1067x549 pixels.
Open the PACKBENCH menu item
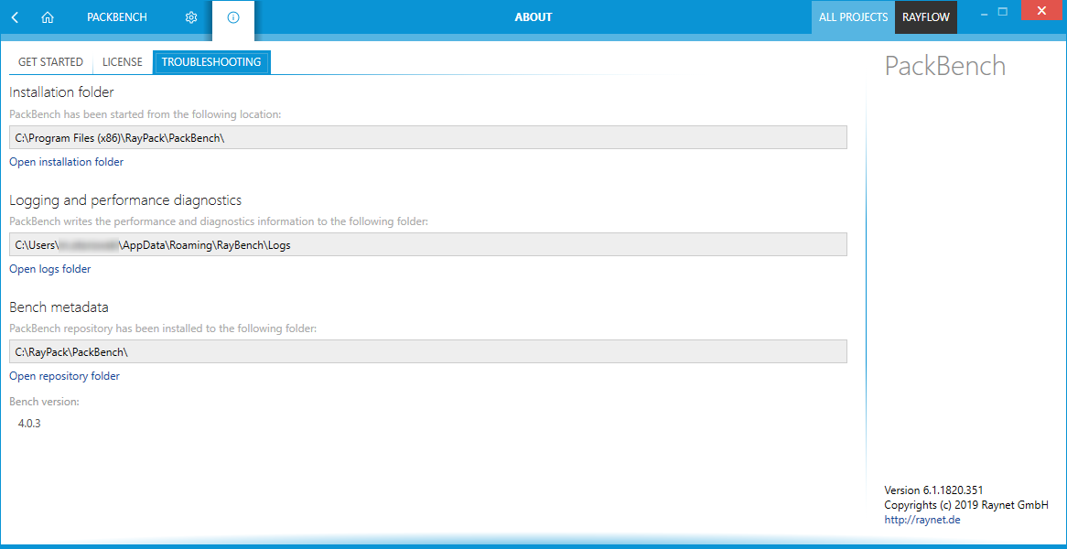coord(116,17)
